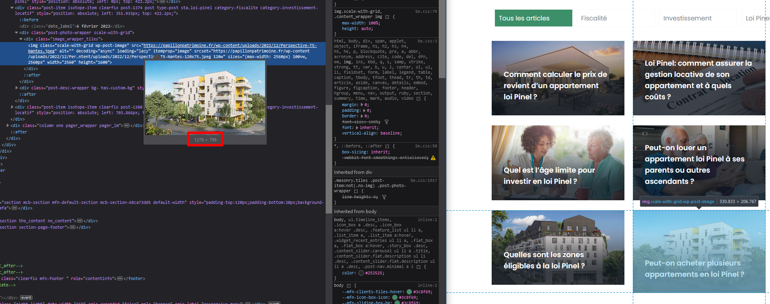The width and height of the screenshot is (770, 304).
Task: Click the markup panel vertical scrollbar
Action: click(x=328, y=160)
